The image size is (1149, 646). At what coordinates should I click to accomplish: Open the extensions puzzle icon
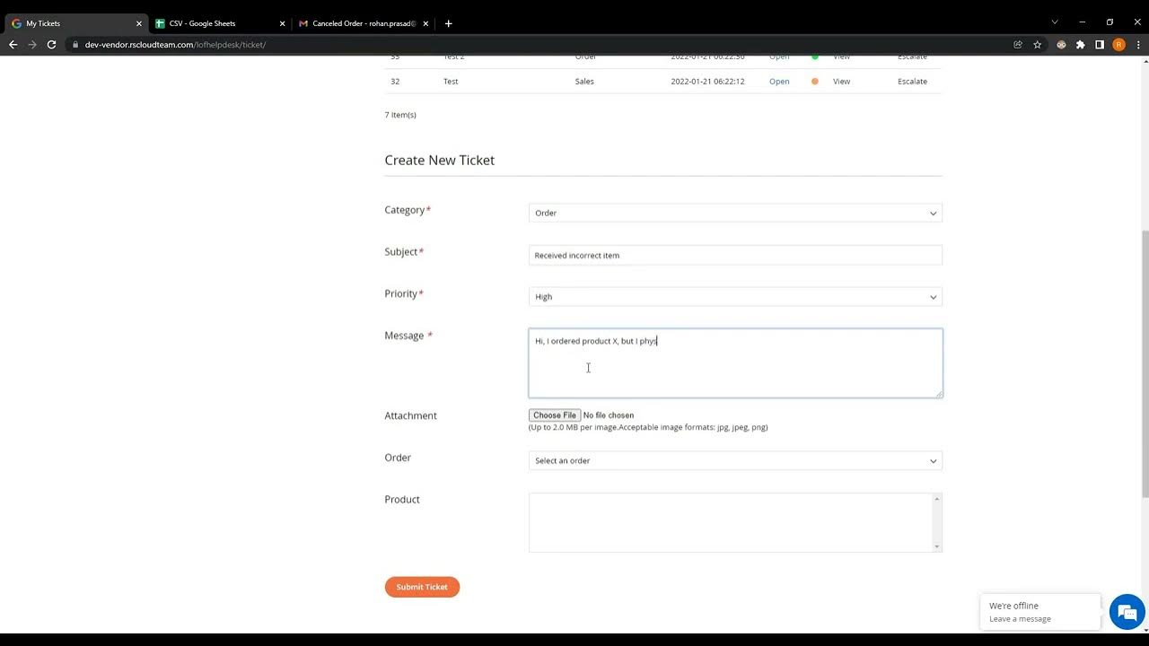pyautogui.click(x=1081, y=44)
